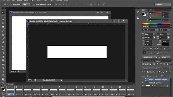
Task: Select the Brush tool
Action: (x=3, y=39)
